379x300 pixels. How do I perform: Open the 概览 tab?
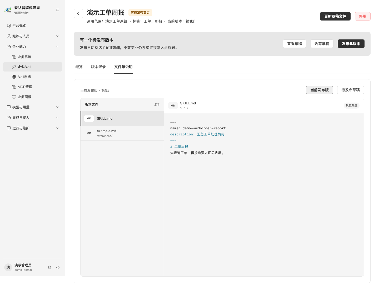(79, 67)
